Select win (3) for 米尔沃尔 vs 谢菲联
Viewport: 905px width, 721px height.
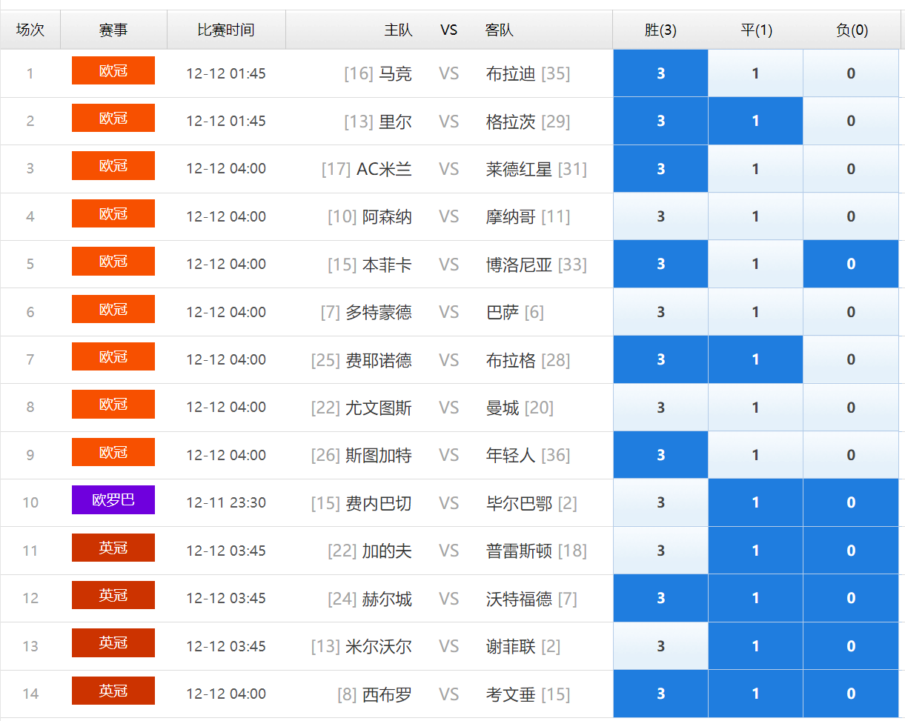click(x=660, y=646)
